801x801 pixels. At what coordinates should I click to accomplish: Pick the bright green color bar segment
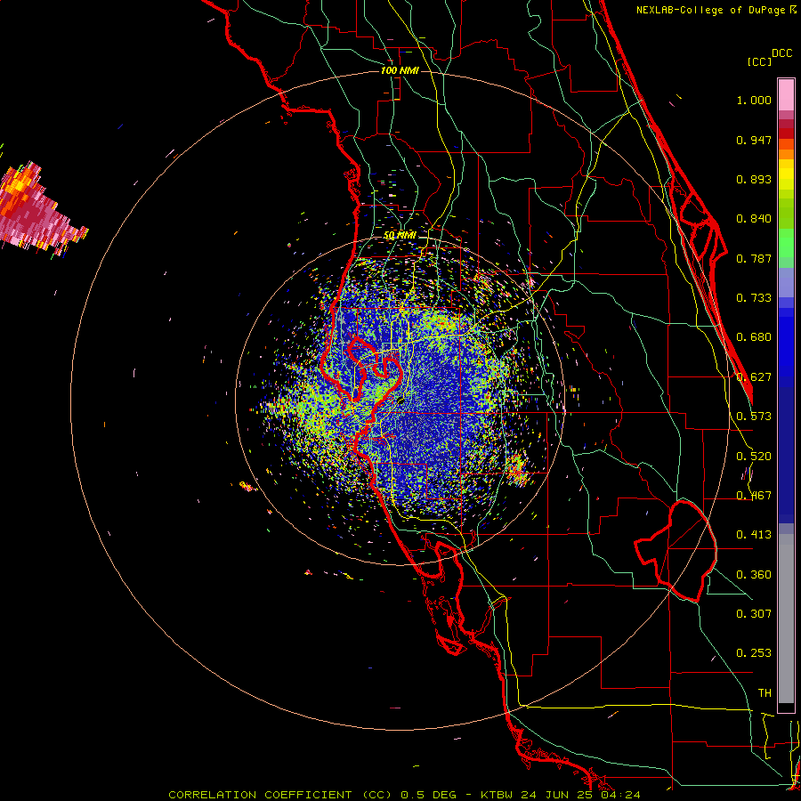click(786, 242)
